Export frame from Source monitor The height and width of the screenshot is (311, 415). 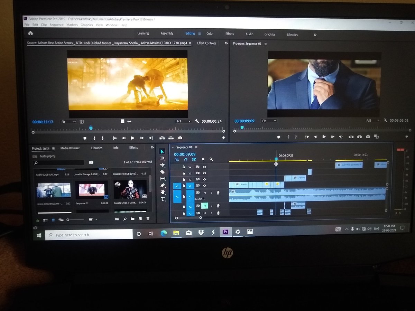(x=180, y=138)
